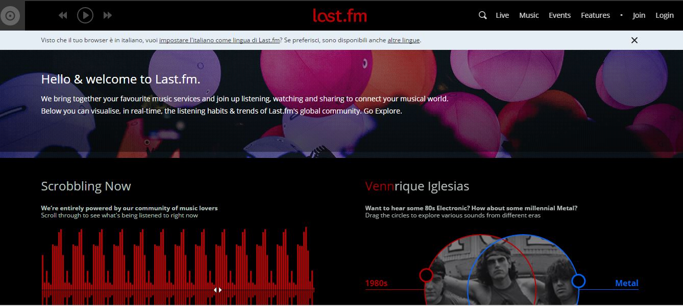The height and width of the screenshot is (306, 683).
Task: Click the red 1980s circle handle
Action: pyautogui.click(x=426, y=275)
